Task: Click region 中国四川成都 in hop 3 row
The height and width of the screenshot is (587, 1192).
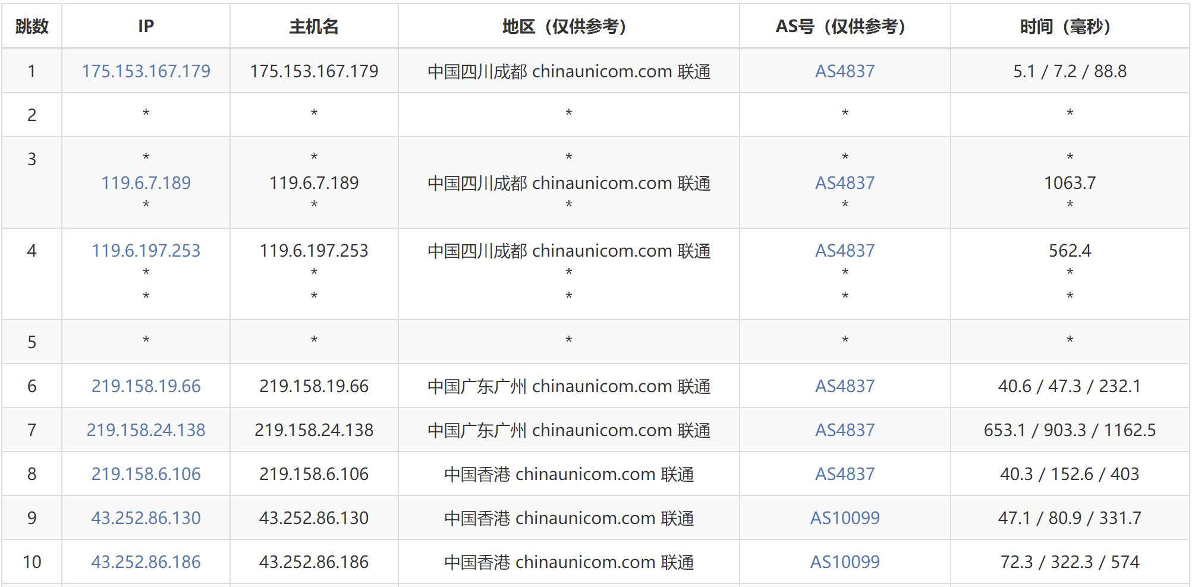Action: coord(477,183)
